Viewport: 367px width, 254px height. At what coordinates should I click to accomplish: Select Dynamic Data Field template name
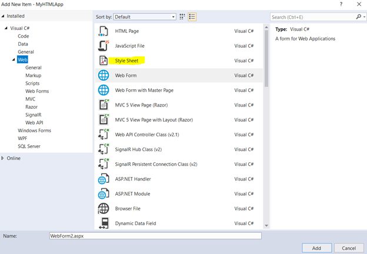[x=135, y=223]
